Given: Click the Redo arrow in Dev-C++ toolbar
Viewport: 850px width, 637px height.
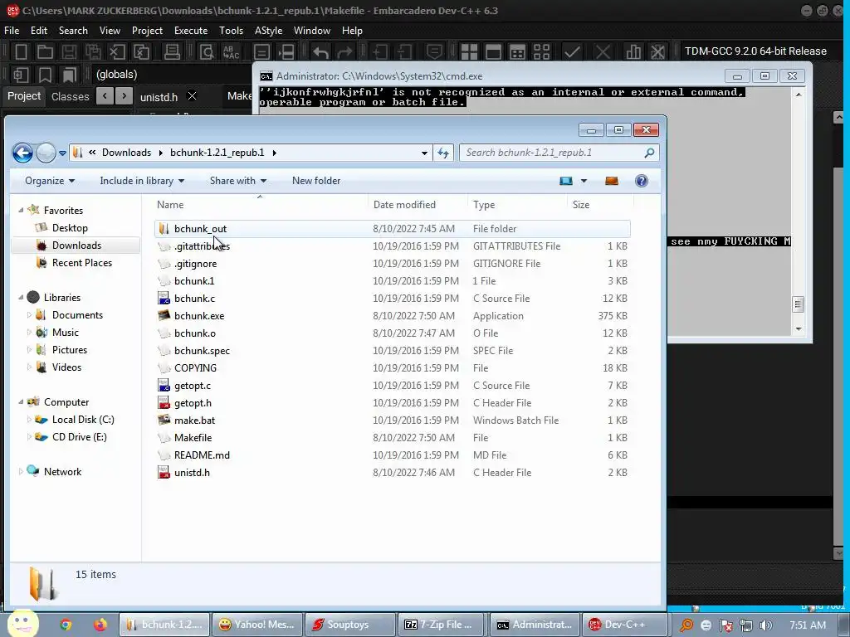Looking at the screenshot, I should point(344,52).
